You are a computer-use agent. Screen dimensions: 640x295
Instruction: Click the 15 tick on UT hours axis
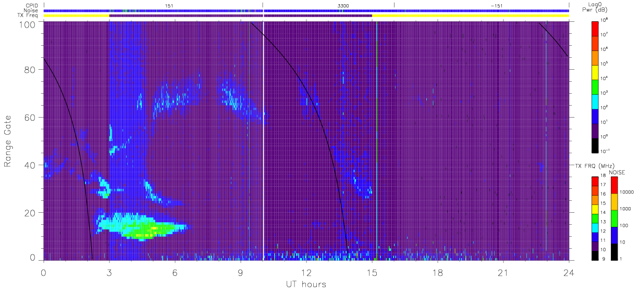(372, 272)
